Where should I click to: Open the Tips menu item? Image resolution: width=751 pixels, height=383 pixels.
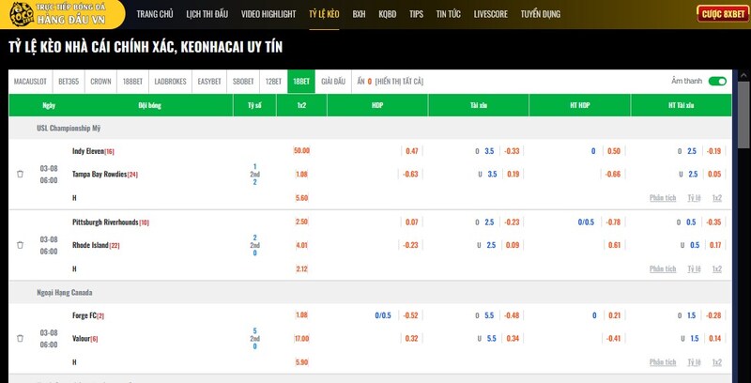pyautogui.click(x=416, y=14)
